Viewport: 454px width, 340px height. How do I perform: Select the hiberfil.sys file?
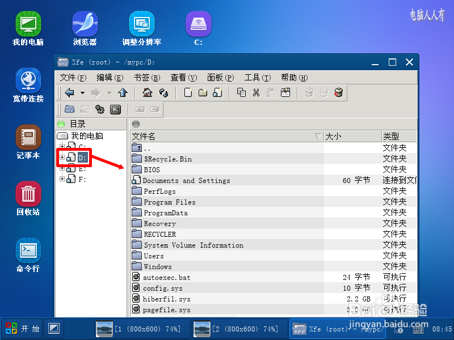[x=166, y=299]
